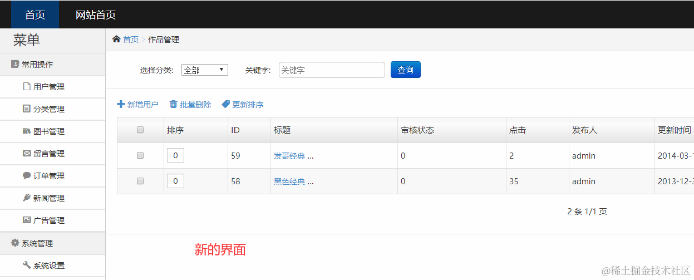Open 图书管理 in the sidebar
694x280 pixels.
(53, 131)
